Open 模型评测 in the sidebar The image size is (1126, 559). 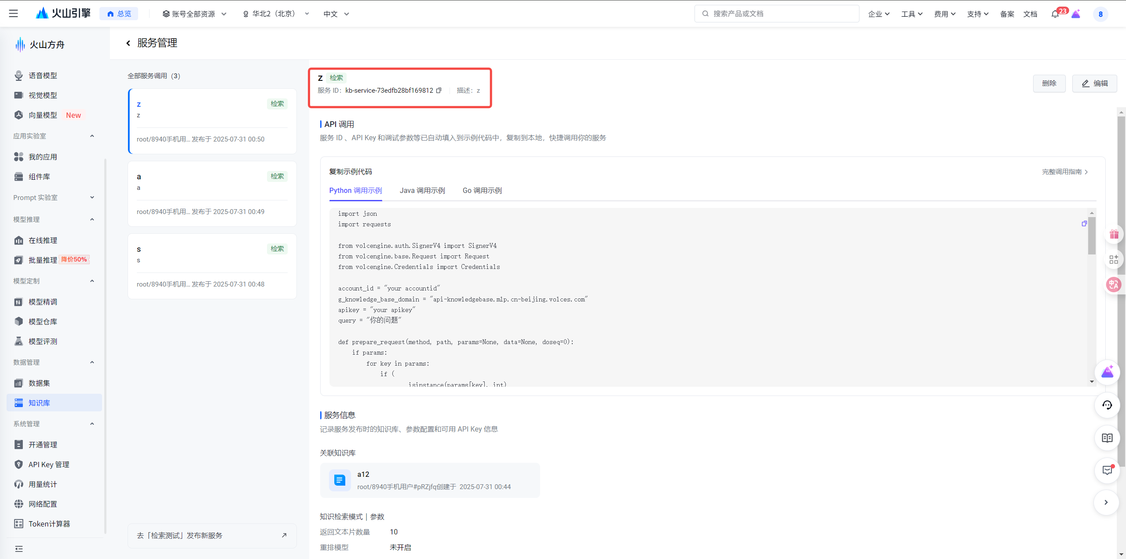(54, 341)
